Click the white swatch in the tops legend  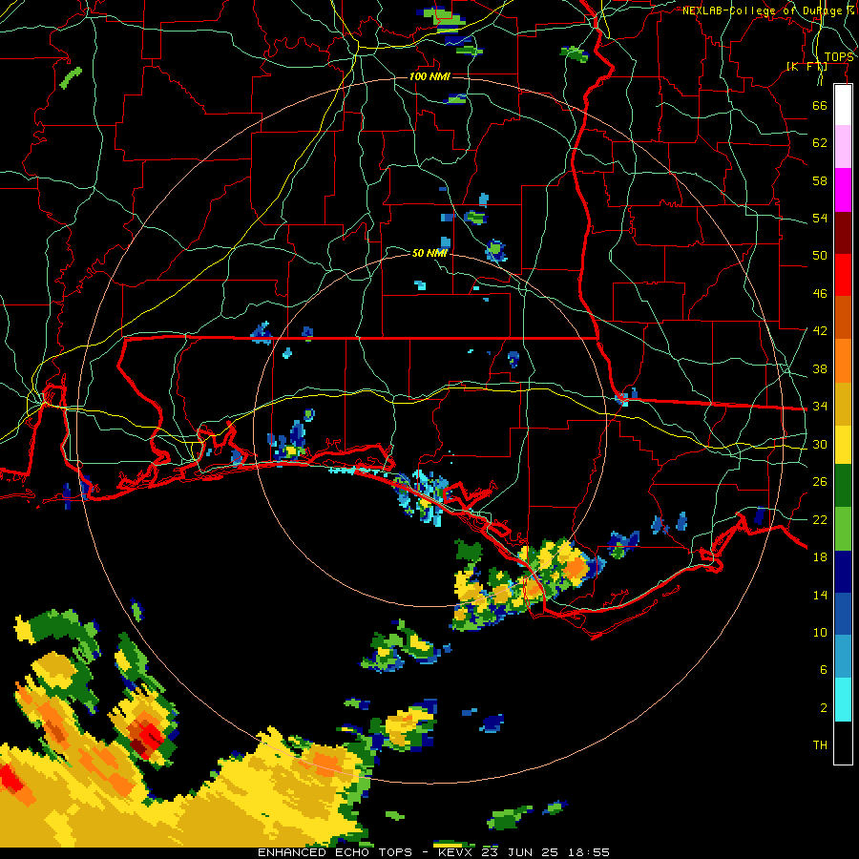tap(843, 105)
